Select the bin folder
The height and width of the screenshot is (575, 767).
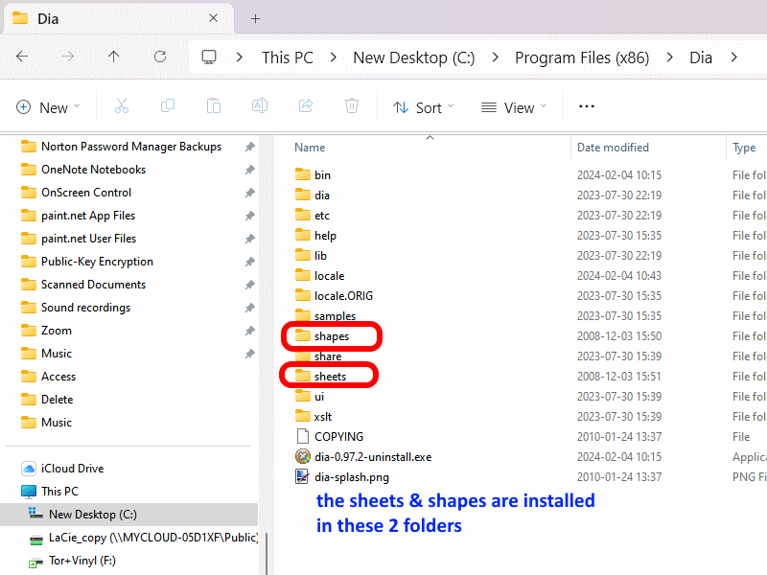314,175
